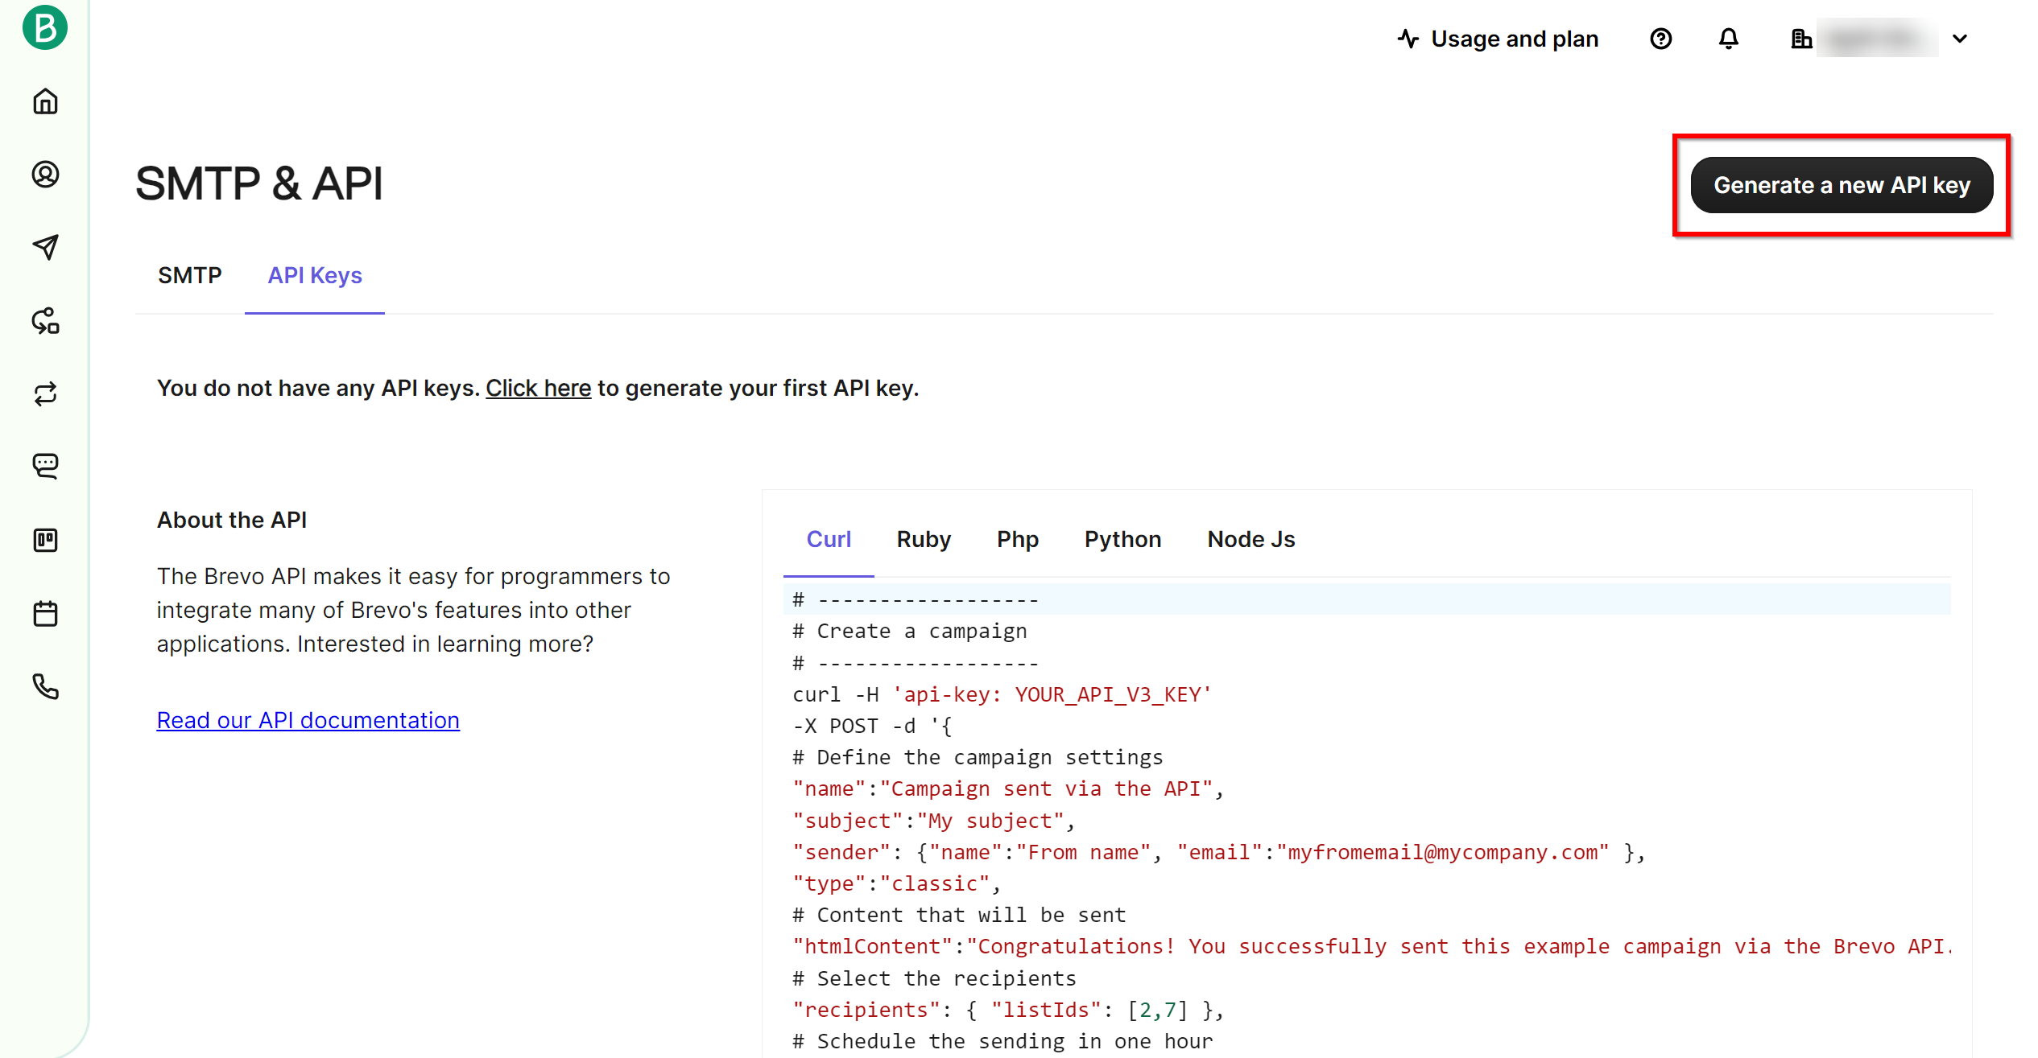2038x1058 pixels.
Task: Switch to the Ruby code tab
Action: (x=924, y=538)
